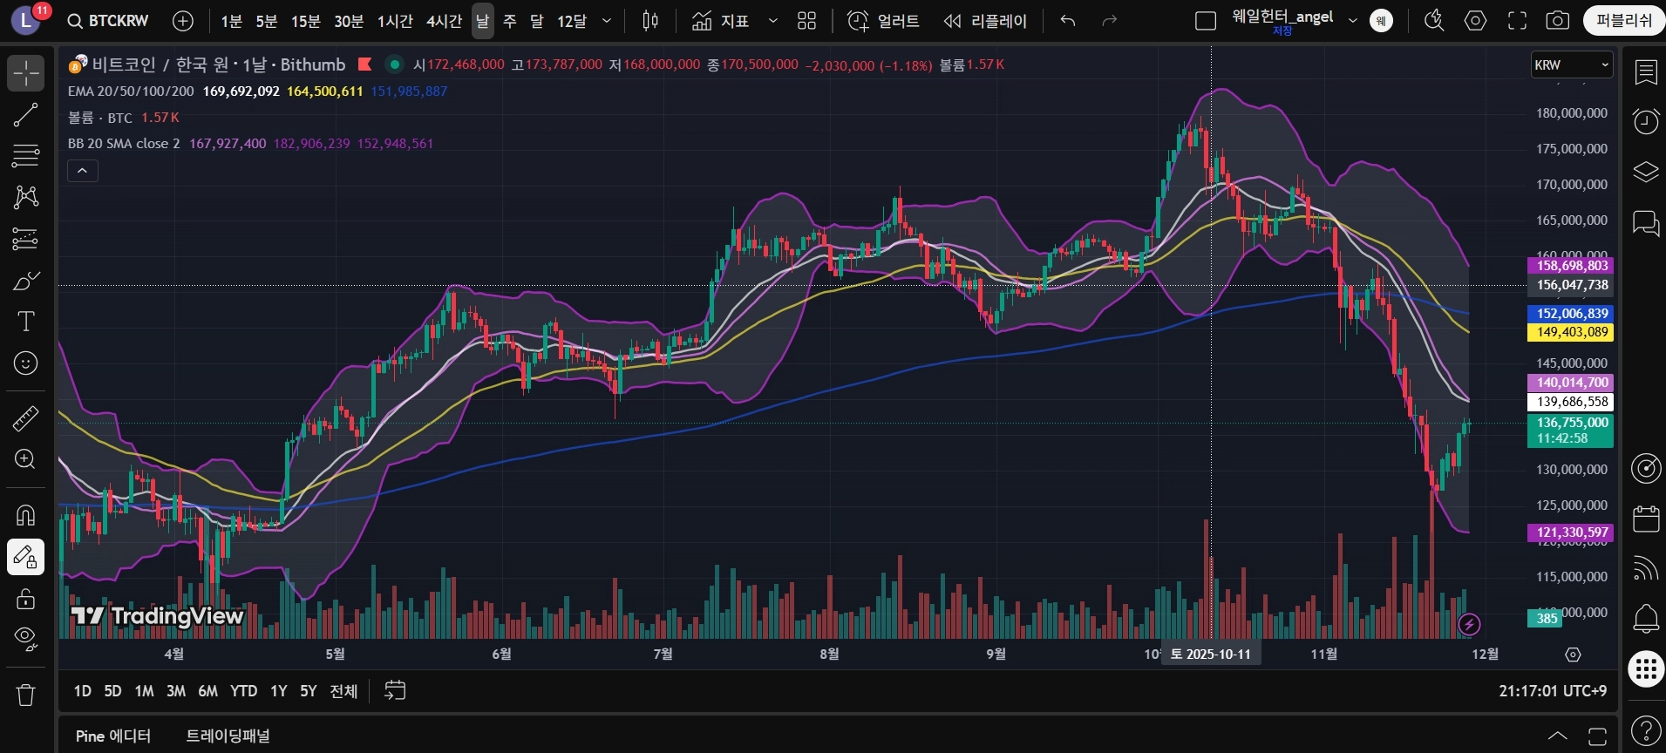Toggle hide all drawings eye icon
This screenshot has height=753, width=1666.
26,639
